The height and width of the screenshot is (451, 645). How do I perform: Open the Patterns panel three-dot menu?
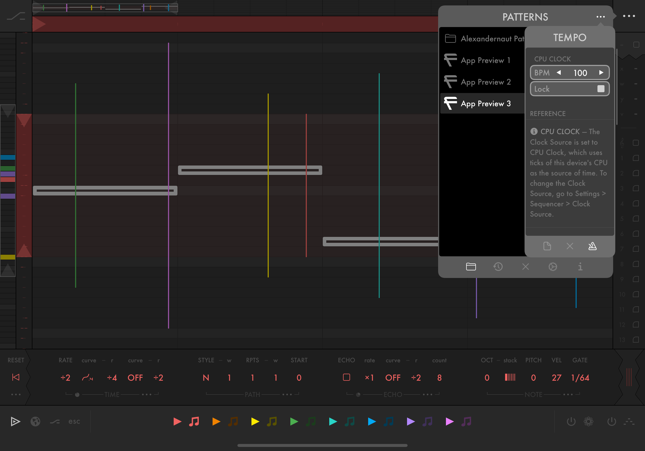(600, 17)
